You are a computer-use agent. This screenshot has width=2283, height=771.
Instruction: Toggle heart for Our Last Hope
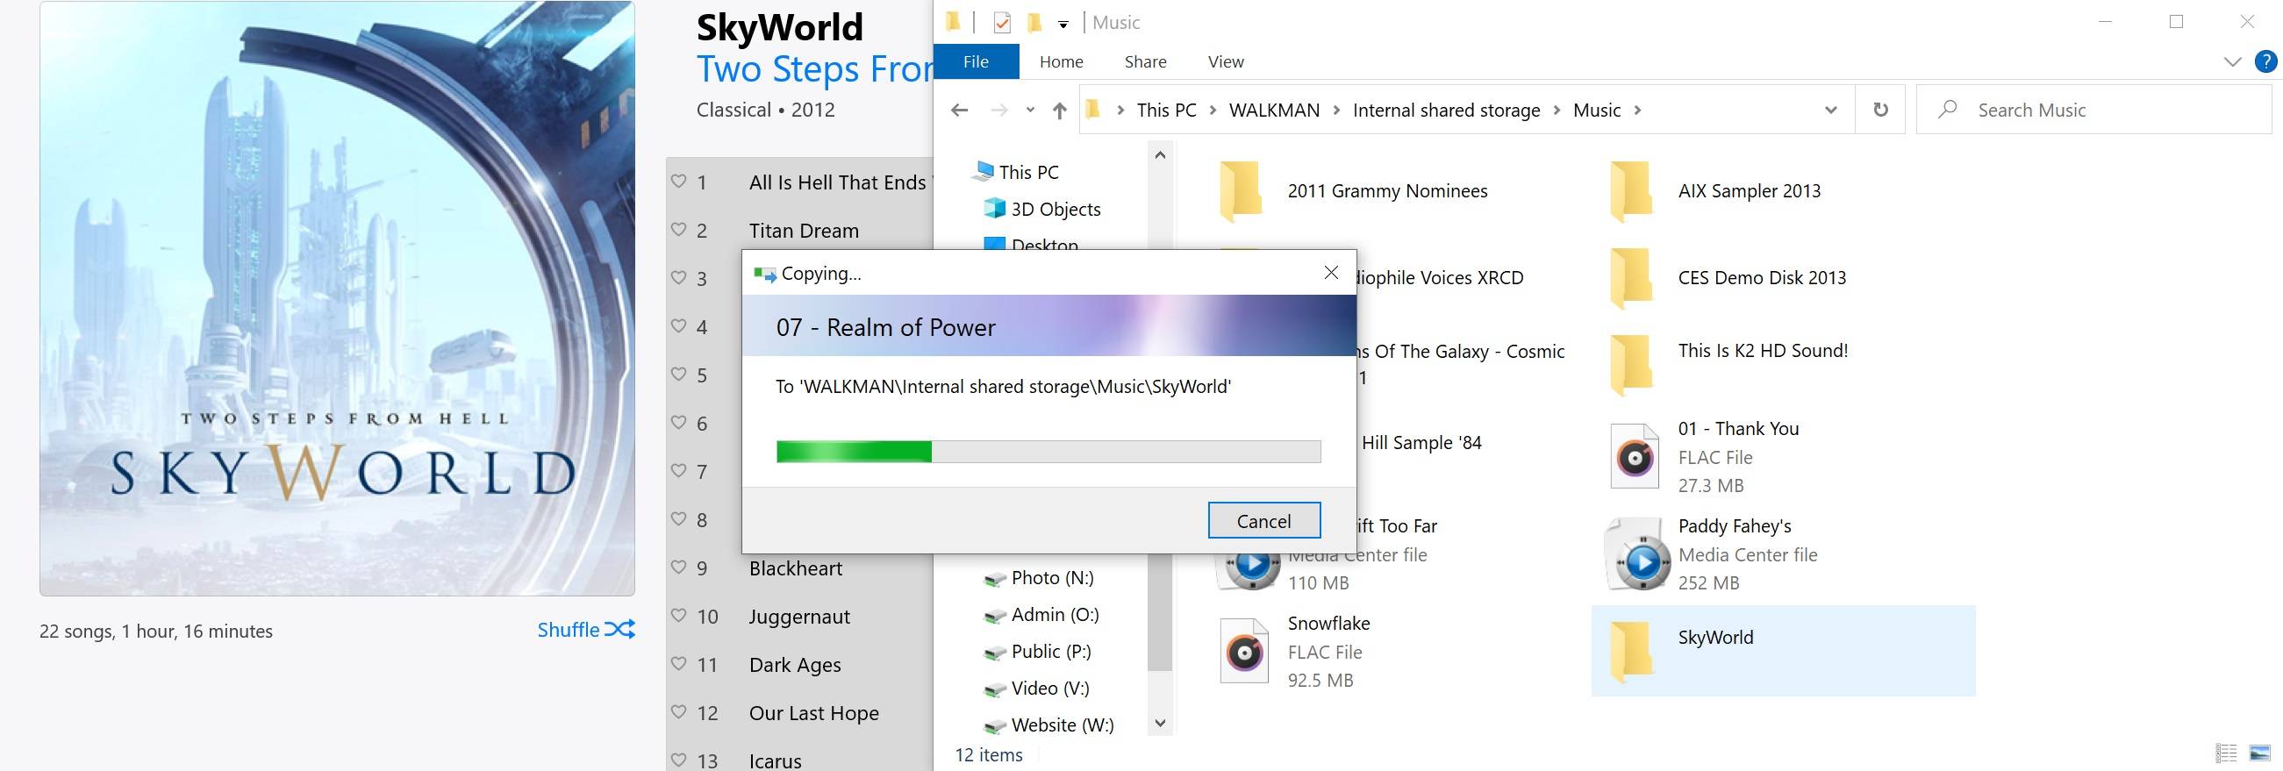point(678,711)
